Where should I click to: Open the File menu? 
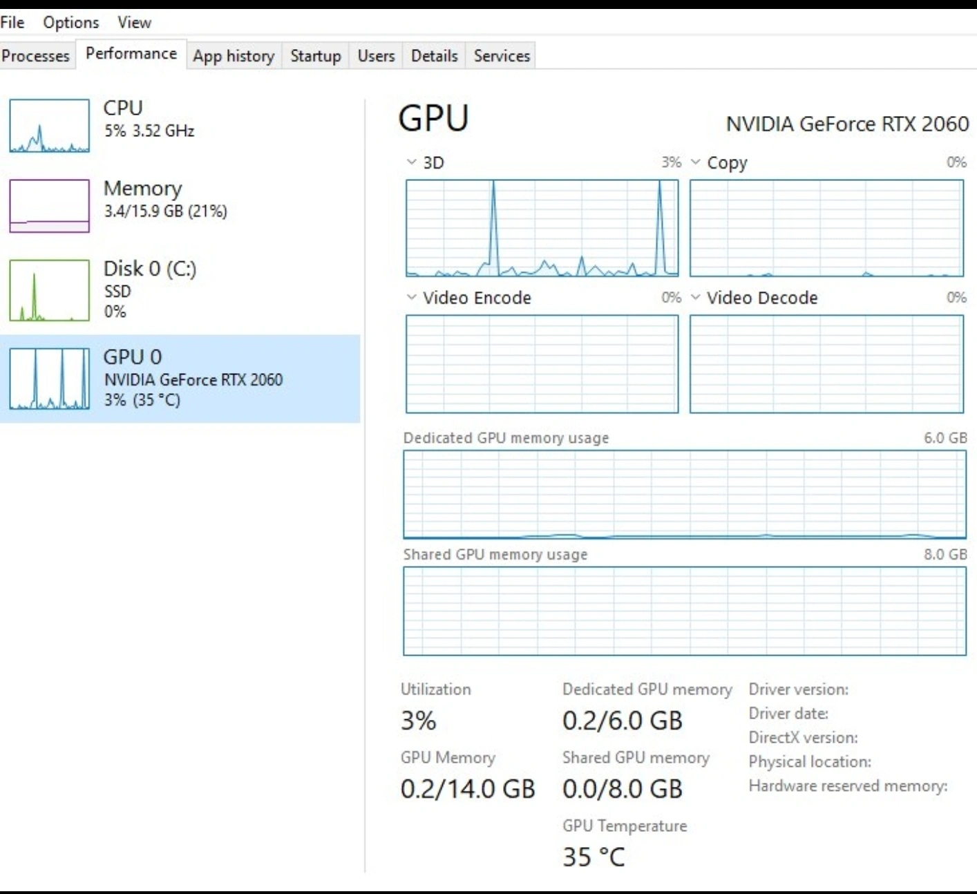point(12,22)
